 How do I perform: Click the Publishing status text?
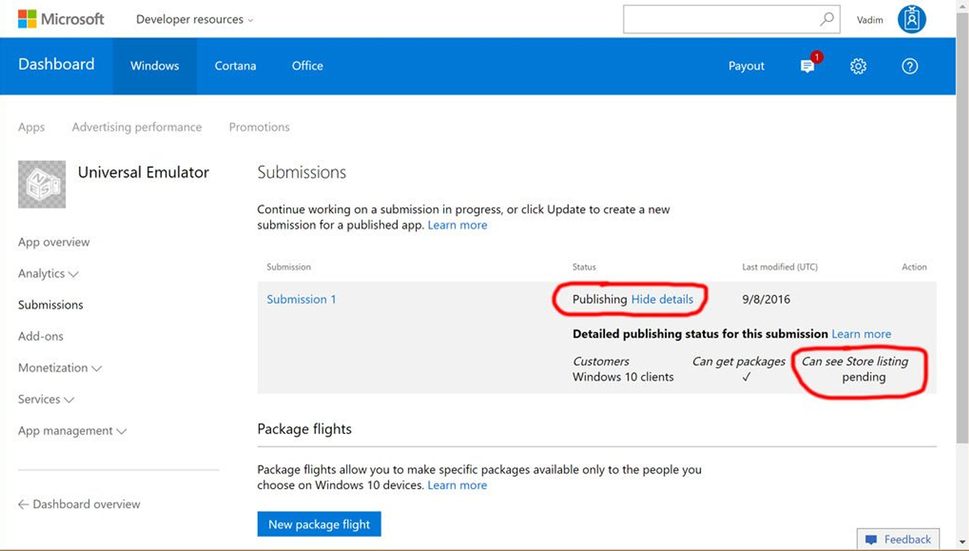click(599, 299)
